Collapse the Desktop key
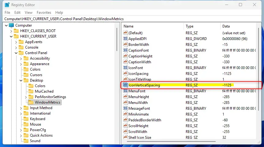The width and height of the screenshot is (264, 147). click(21, 81)
